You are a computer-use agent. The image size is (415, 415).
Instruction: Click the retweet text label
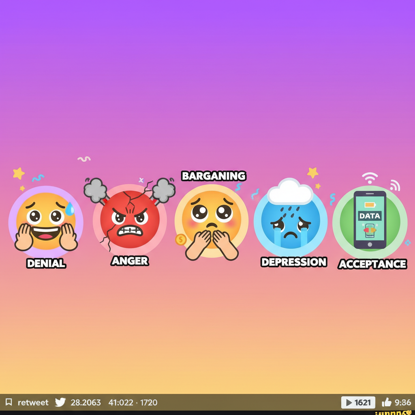33,402
